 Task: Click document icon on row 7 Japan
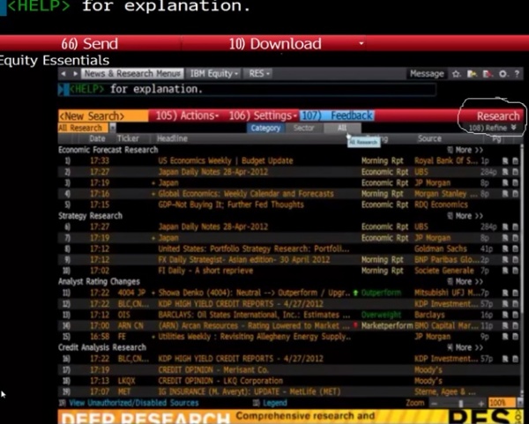515,238
